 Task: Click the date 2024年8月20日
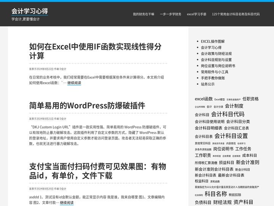coord(45,189)
